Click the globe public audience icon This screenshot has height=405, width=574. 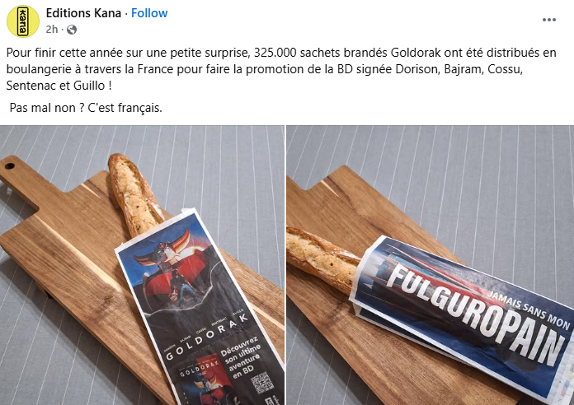(x=72, y=30)
